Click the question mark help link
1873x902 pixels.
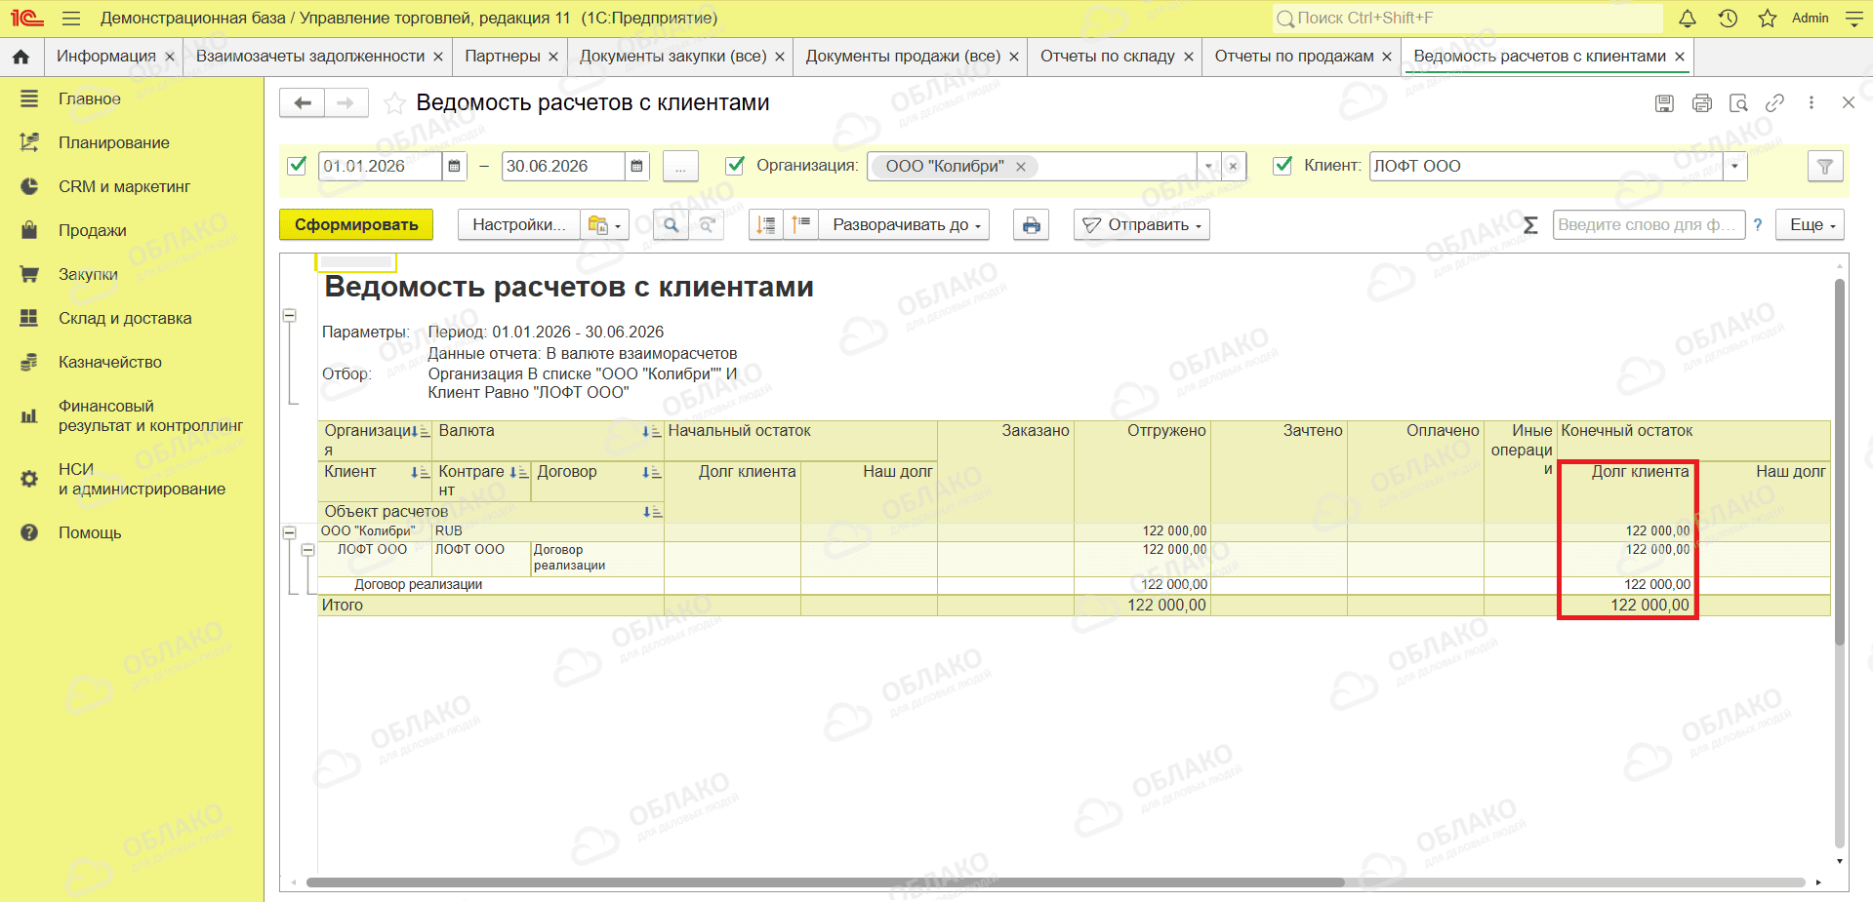(1758, 225)
